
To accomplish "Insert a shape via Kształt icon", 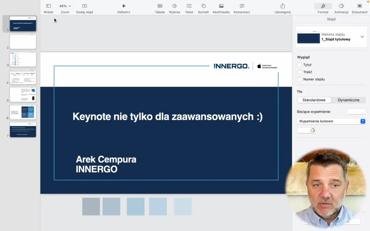I will 203,6.
